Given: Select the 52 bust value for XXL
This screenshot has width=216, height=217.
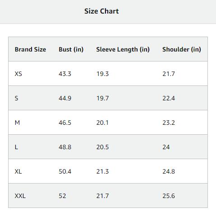Looking at the screenshot, I should pyautogui.click(x=62, y=196).
